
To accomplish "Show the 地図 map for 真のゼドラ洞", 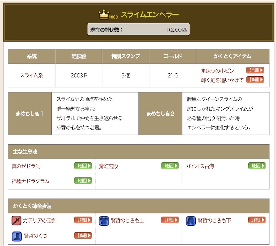I will pos(83,166).
